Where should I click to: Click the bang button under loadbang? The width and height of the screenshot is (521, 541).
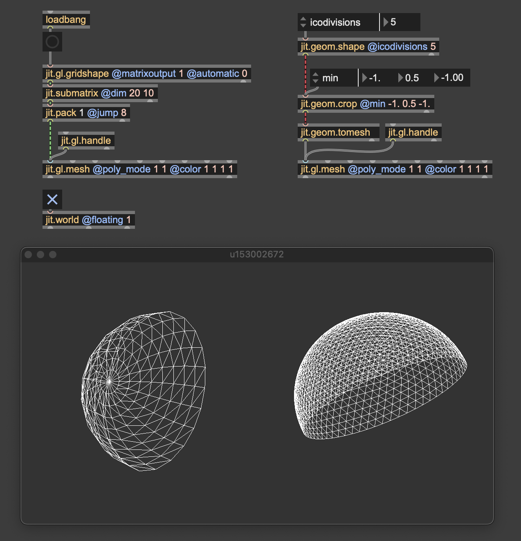tap(52, 42)
